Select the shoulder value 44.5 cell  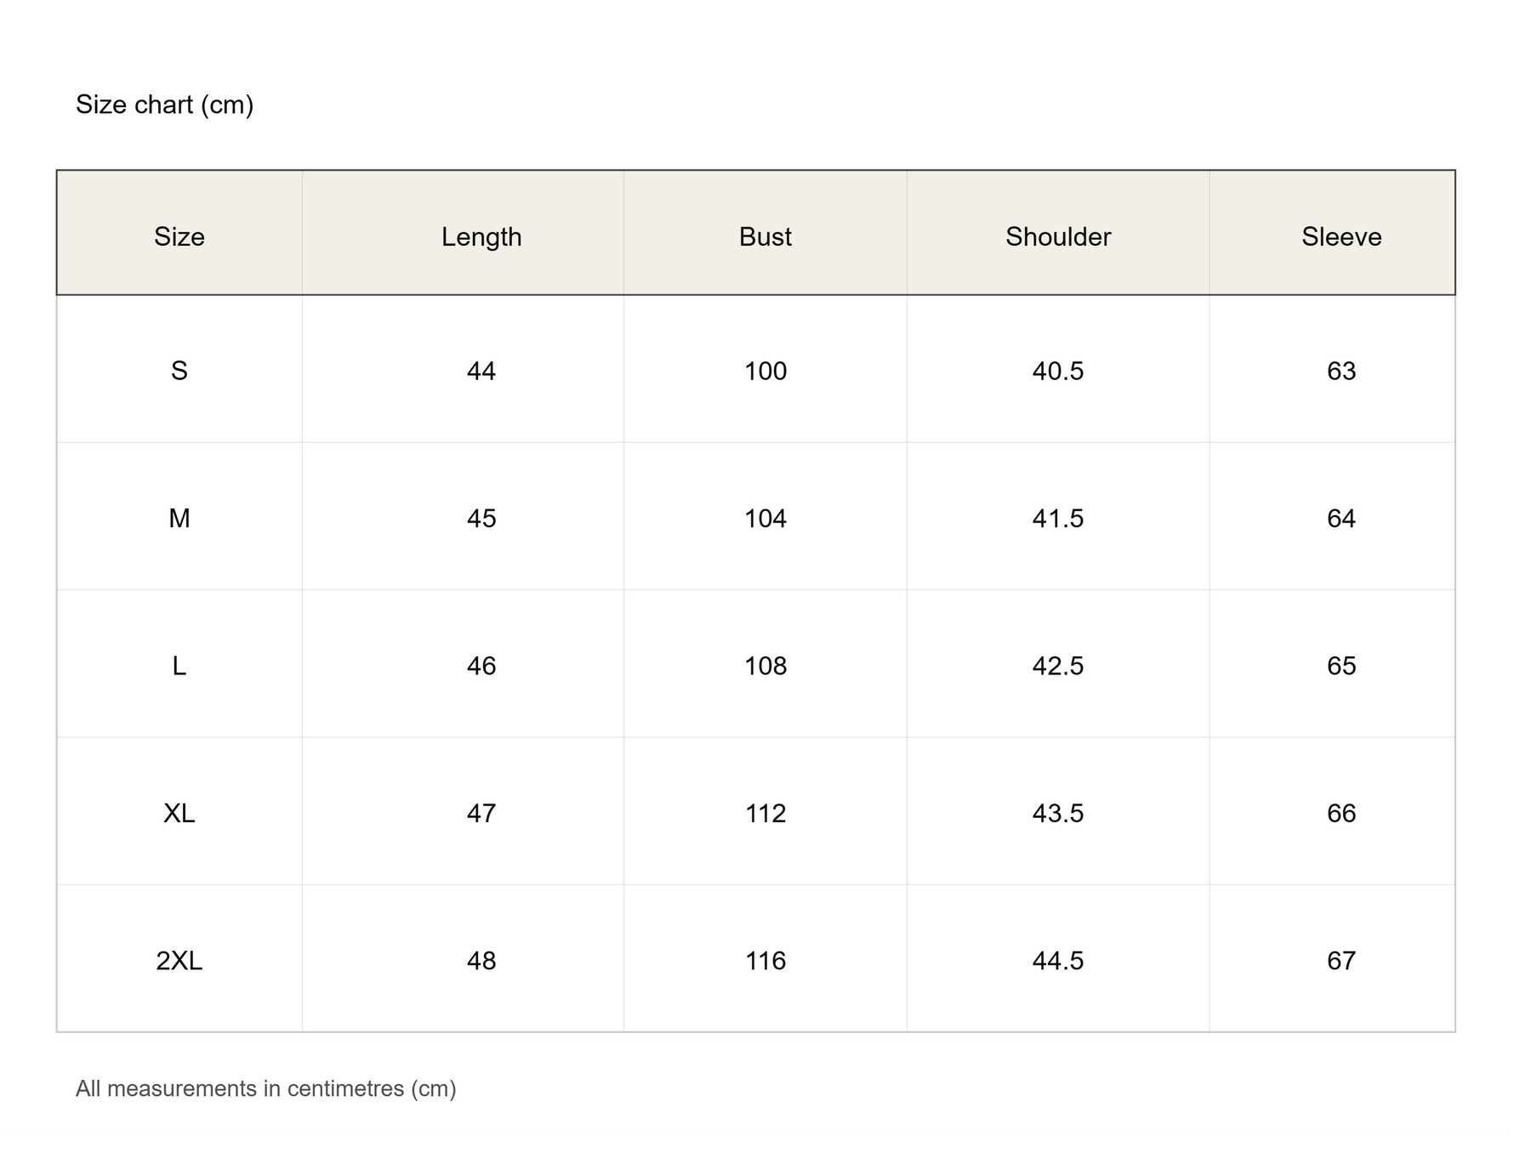pos(1058,958)
